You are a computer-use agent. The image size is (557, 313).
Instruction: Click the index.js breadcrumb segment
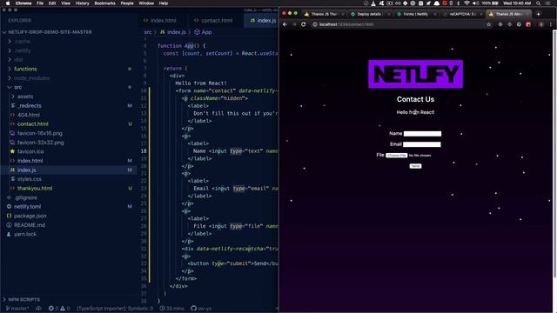click(x=176, y=32)
